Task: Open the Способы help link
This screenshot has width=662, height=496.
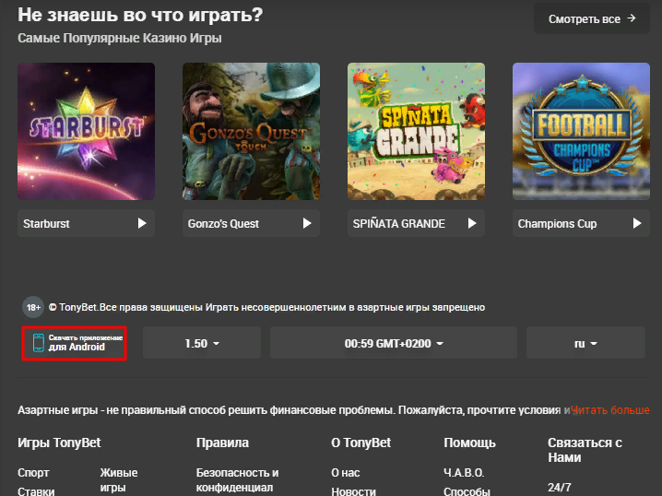Action: point(467,491)
